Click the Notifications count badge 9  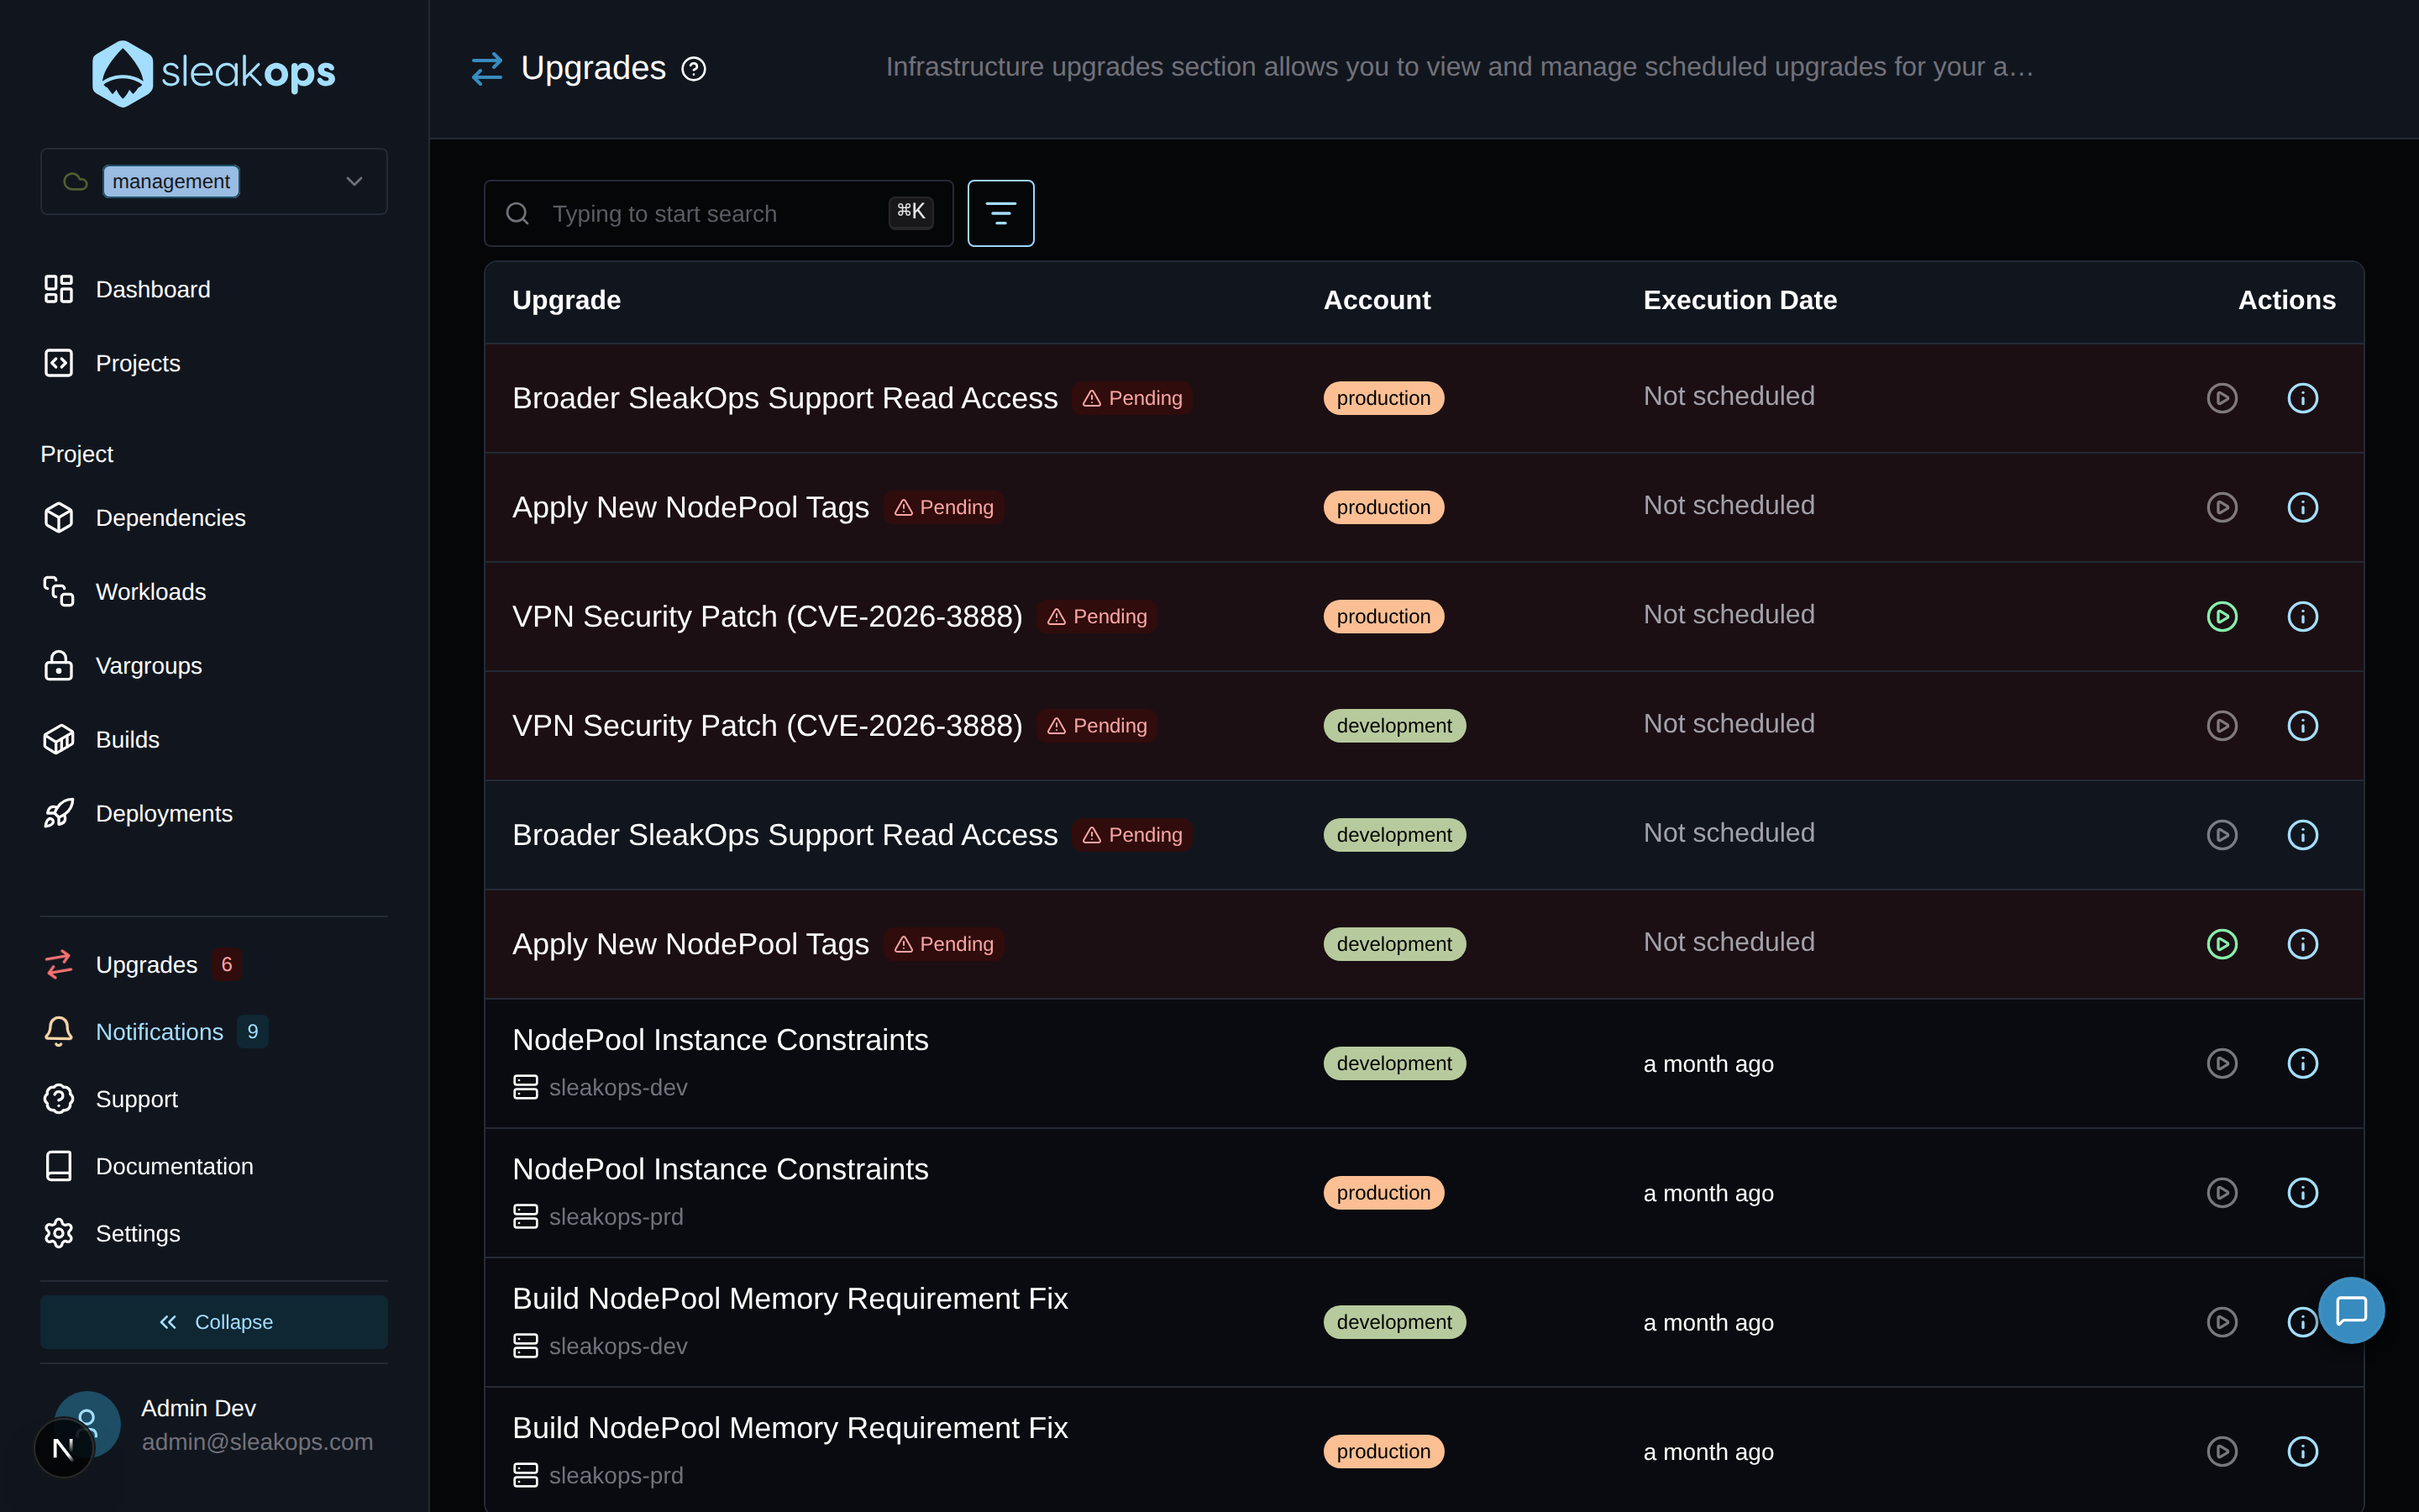pos(253,1031)
